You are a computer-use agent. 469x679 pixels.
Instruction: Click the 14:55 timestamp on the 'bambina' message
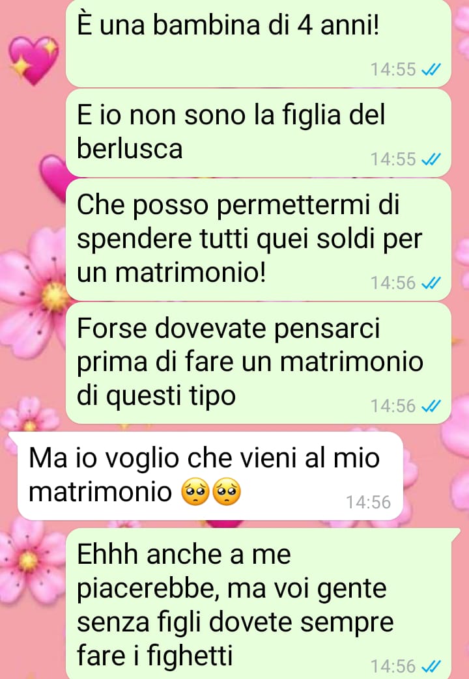pos(393,69)
